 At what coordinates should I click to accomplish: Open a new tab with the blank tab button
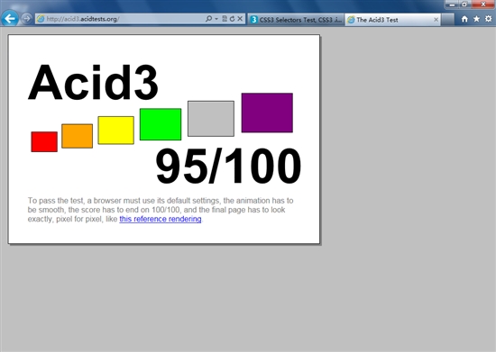coord(447,20)
